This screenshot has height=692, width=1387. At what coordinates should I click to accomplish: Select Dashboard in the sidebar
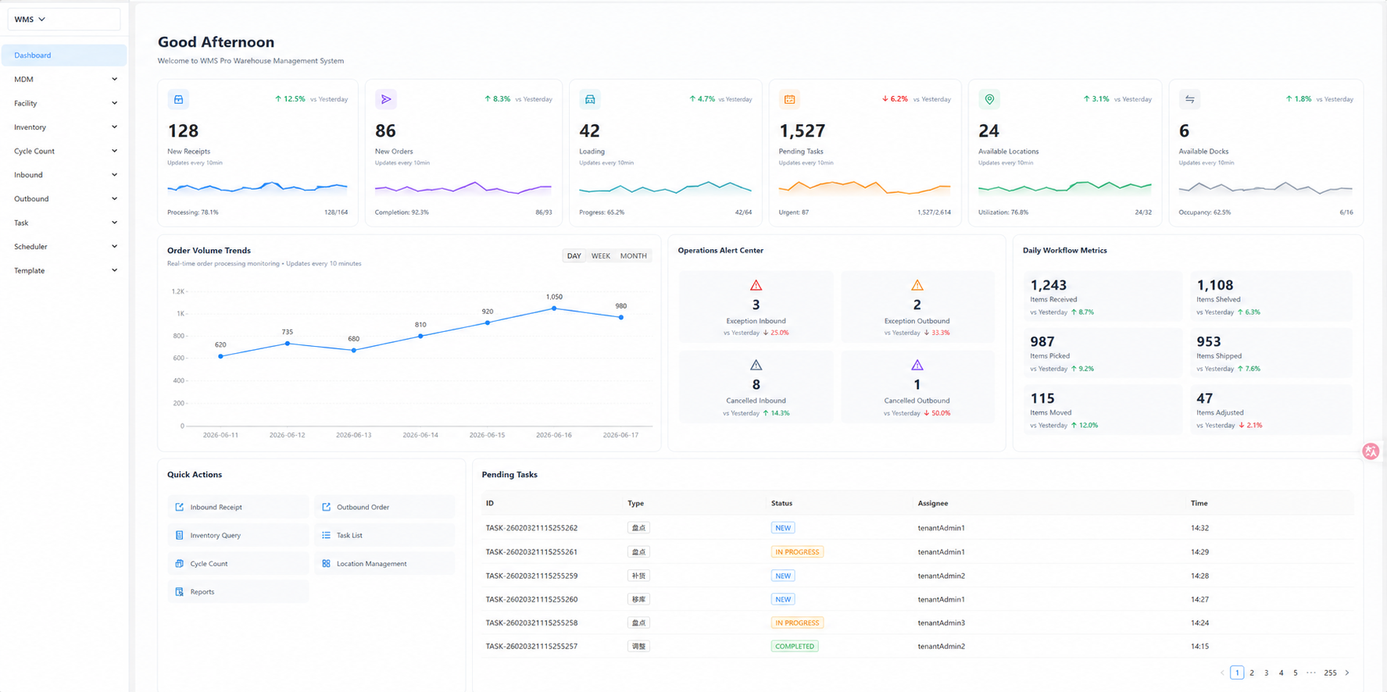click(64, 55)
